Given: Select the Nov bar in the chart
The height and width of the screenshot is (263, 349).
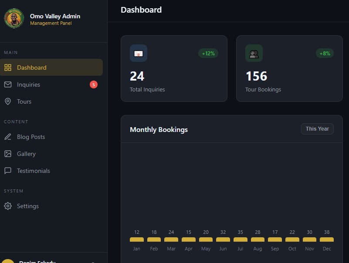Looking at the screenshot, I should 310,239.
